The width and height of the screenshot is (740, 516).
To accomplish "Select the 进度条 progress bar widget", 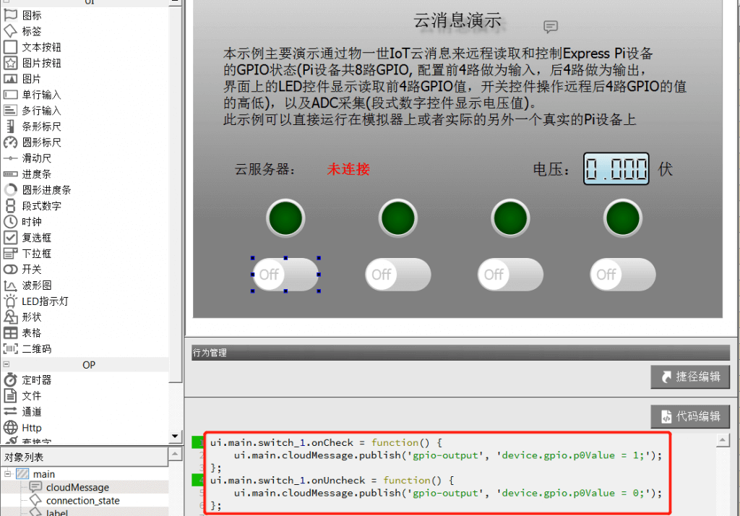I will pyautogui.click(x=27, y=174).
